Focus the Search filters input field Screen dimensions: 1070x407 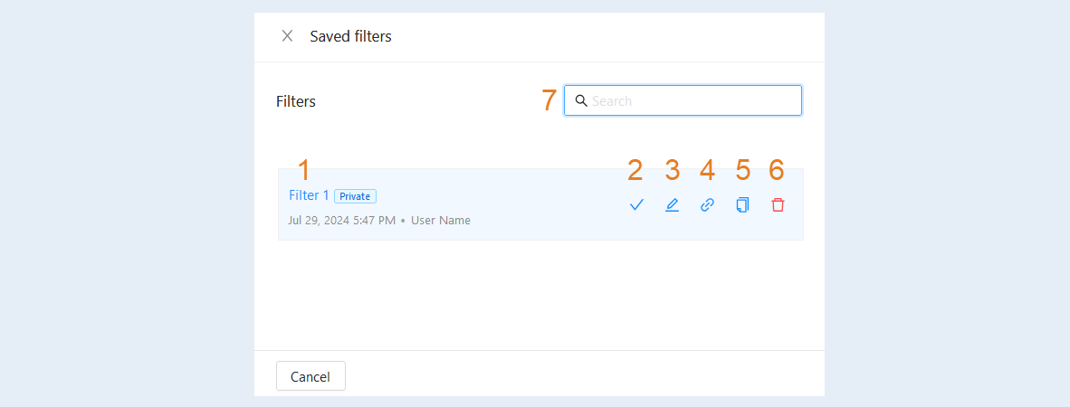pos(683,101)
